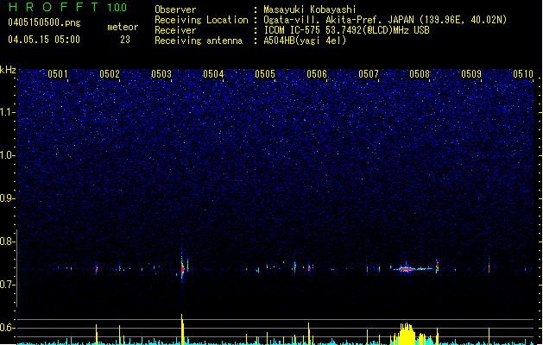Click the 0.8 kHz axis label
This screenshot has height=345, width=543.
coord(8,241)
